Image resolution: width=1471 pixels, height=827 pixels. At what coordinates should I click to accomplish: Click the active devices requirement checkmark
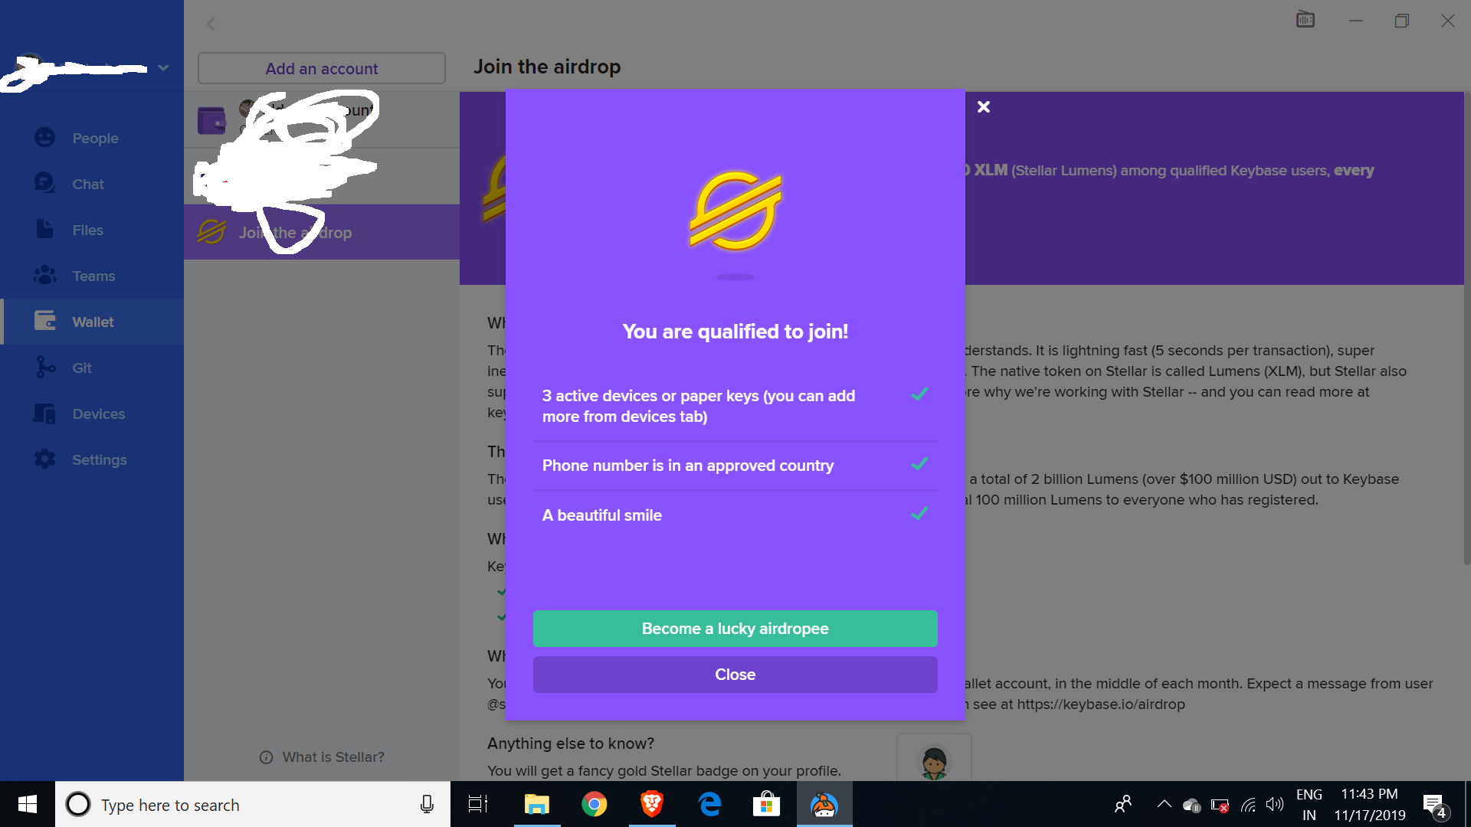tap(919, 394)
